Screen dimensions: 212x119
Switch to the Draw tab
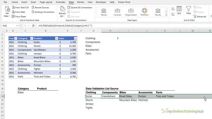[33, 2]
